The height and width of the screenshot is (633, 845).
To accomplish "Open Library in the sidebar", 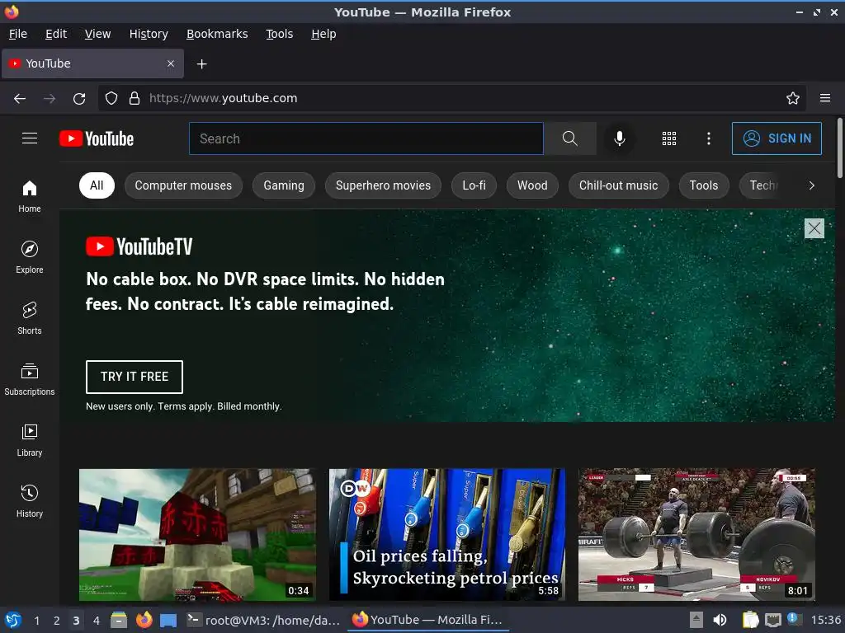I will 30,440.
